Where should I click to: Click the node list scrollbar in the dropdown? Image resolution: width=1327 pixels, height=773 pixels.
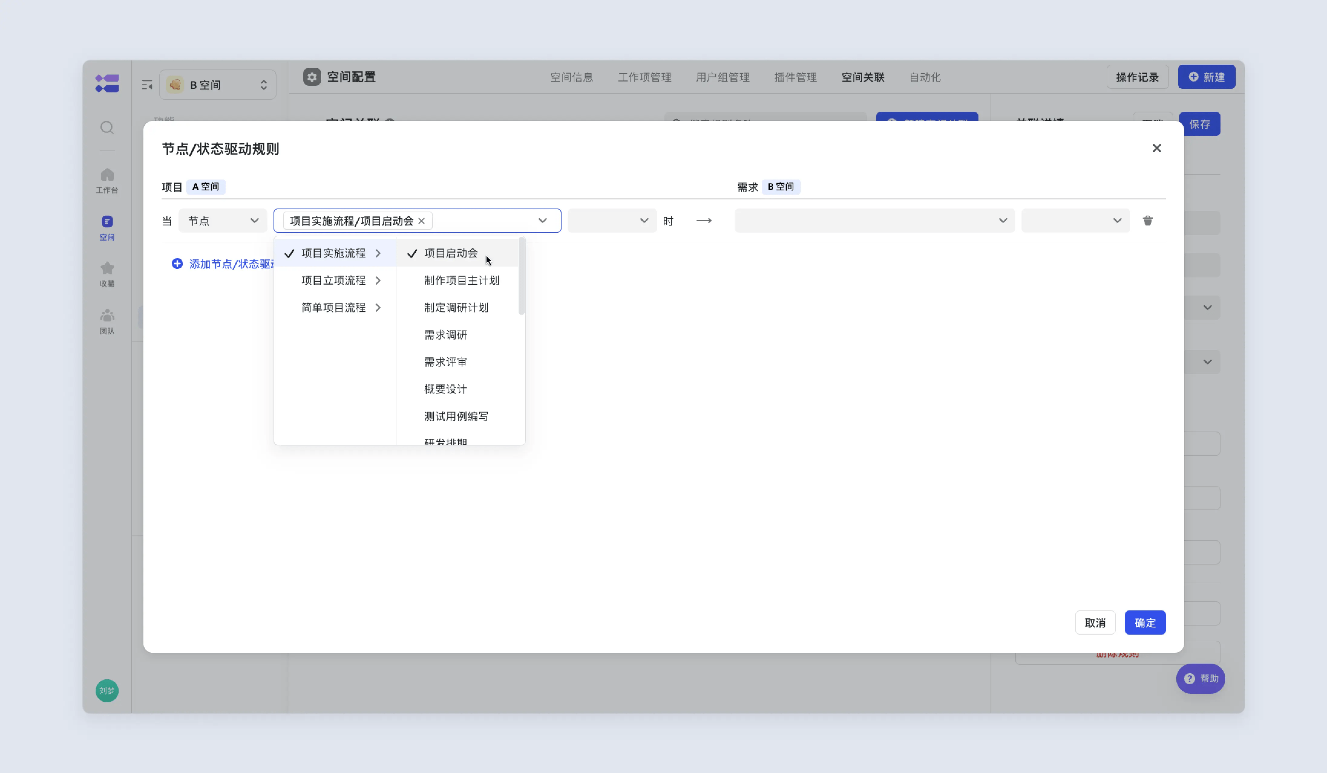point(521,276)
